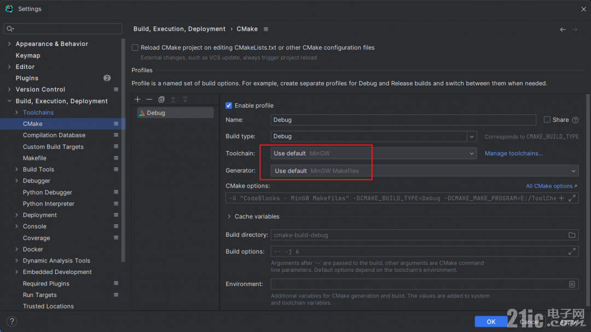Click the Run Targets project-settings icon
The width and height of the screenshot is (591, 332).
[x=116, y=295]
